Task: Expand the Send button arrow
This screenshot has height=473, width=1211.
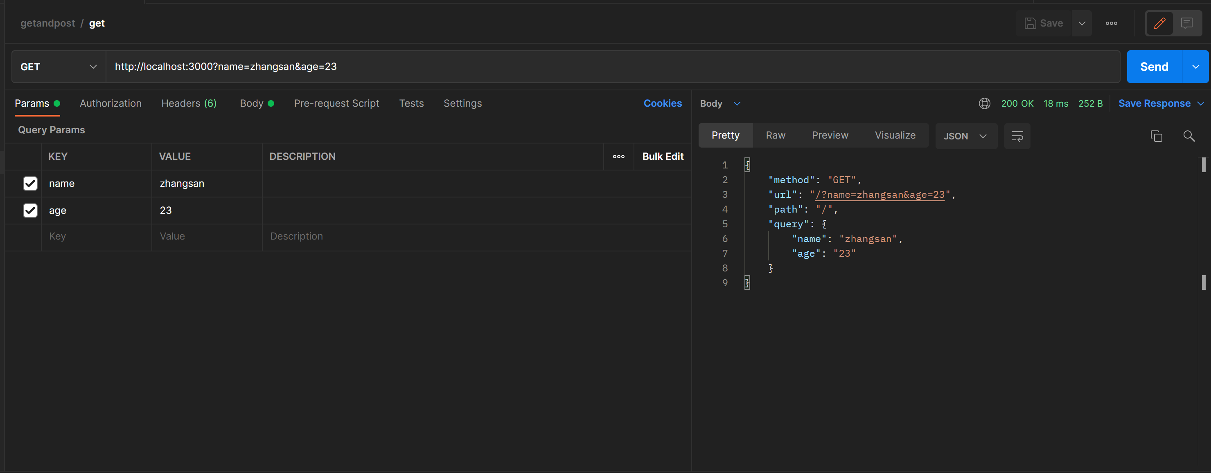Action: [1195, 67]
